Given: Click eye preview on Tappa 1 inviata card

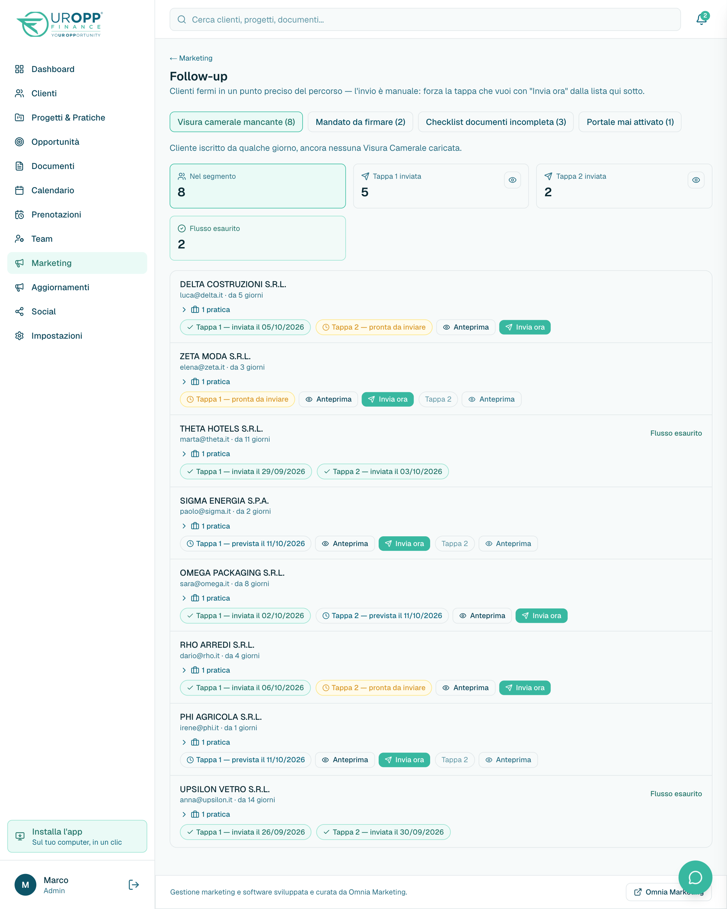Looking at the screenshot, I should (513, 180).
